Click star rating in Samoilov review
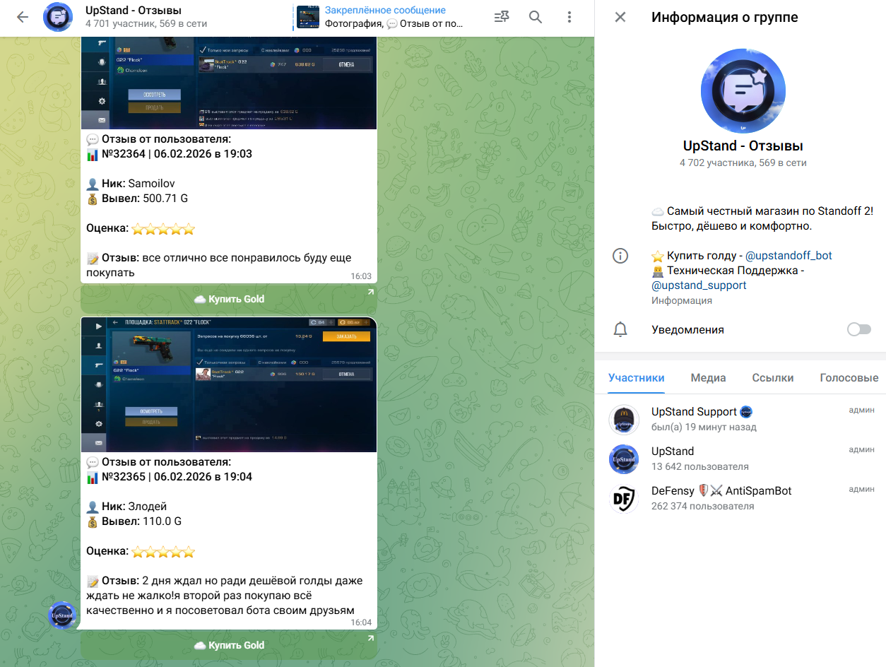Screen dimensions: 886x667 coord(163,229)
